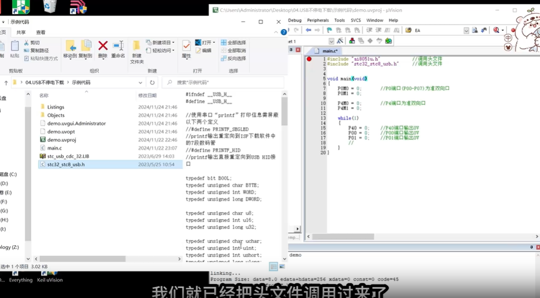This screenshot has height=298, width=540.
Task: Click Manage Project Items colored blocks icon
Action: tap(352, 41)
